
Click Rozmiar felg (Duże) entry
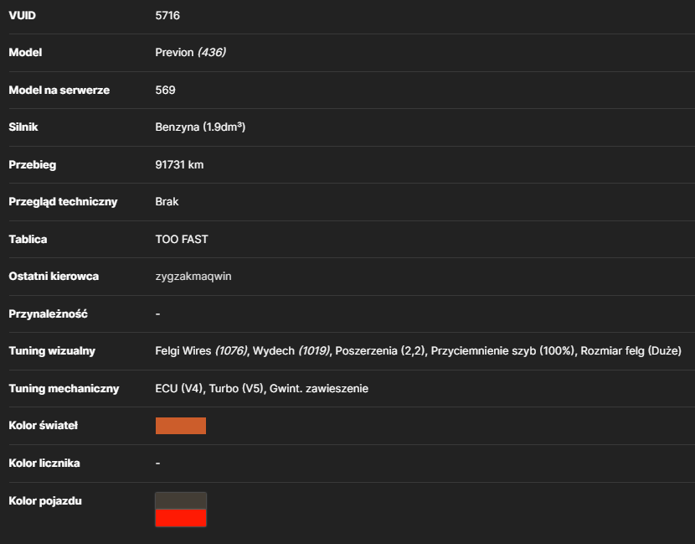coord(631,350)
